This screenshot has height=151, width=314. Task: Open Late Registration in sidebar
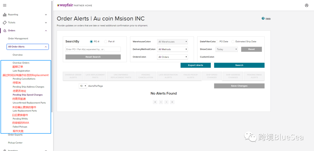pos(21,71)
